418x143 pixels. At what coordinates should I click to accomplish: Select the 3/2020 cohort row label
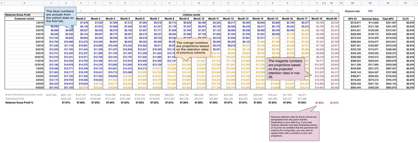[x=39, y=76]
